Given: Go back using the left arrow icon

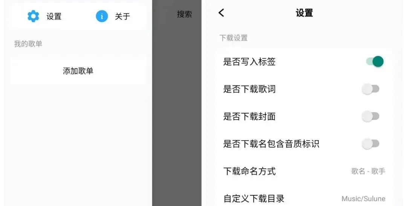Looking at the screenshot, I should click(221, 13).
